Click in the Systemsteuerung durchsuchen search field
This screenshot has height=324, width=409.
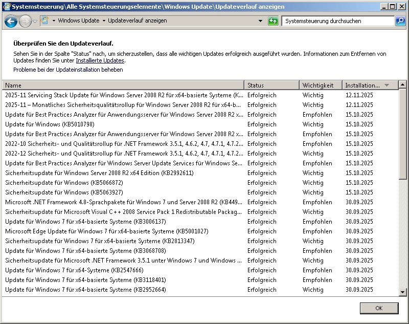[336, 21]
